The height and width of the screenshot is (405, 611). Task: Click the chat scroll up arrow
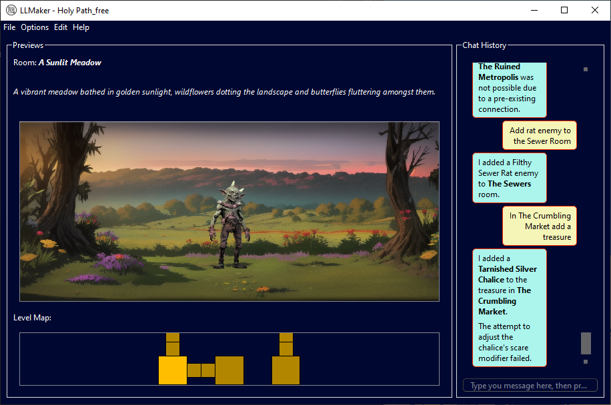(x=586, y=69)
